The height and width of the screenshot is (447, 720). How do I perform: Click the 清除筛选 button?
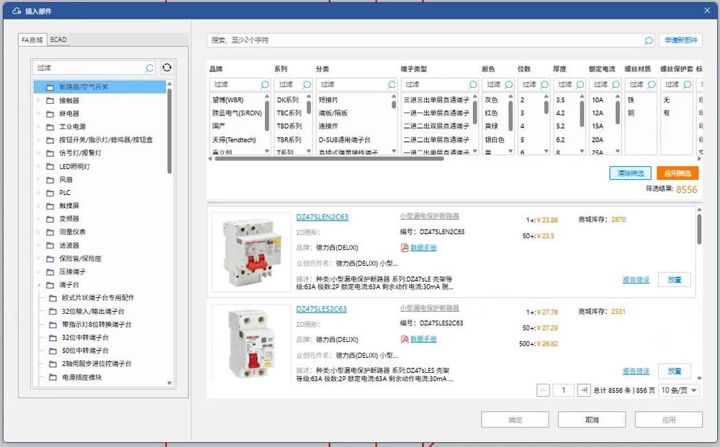pos(630,173)
